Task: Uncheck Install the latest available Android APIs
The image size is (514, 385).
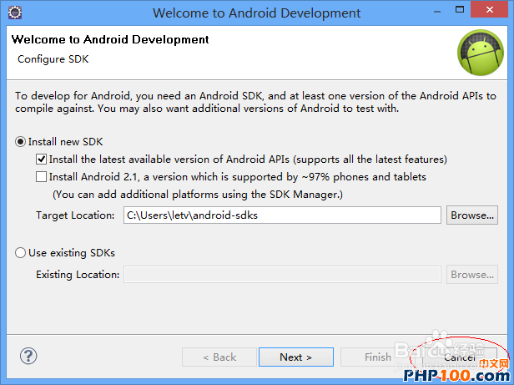Action: (41, 160)
